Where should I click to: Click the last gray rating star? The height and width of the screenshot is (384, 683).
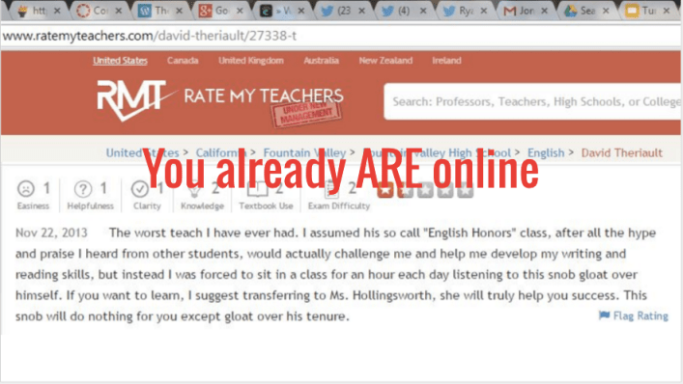tap(465, 190)
